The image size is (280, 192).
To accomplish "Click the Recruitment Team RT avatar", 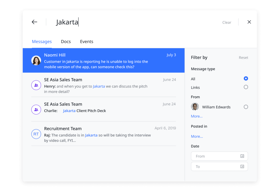I will [36, 134].
